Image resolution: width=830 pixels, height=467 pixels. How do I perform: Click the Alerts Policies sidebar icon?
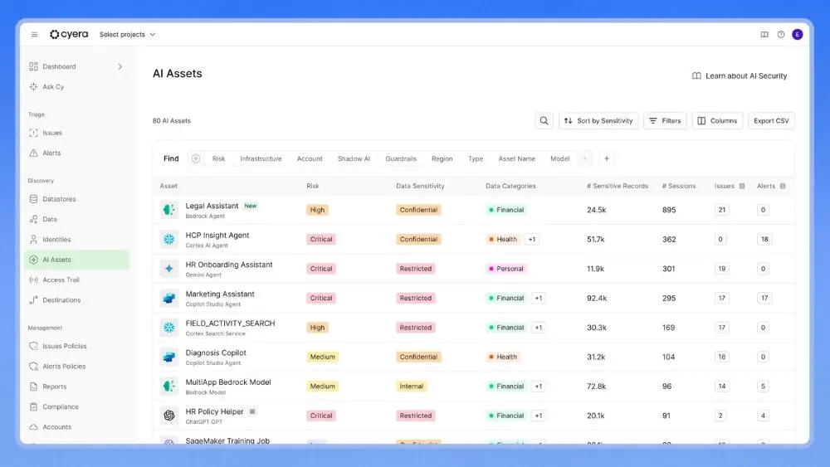point(33,366)
